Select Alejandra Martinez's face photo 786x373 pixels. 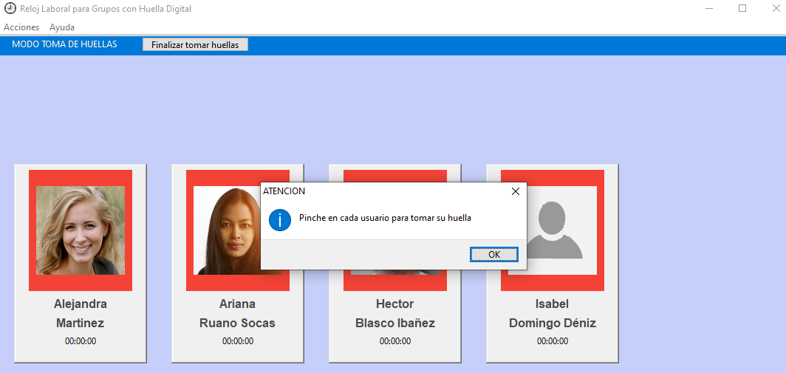pos(81,230)
